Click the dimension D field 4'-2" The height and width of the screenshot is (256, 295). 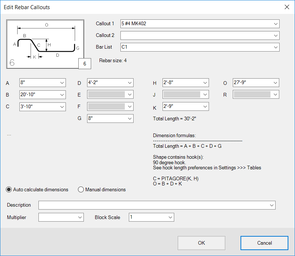point(110,83)
